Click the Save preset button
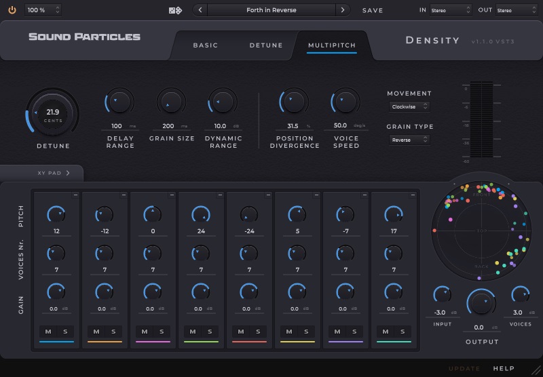 point(373,11)
